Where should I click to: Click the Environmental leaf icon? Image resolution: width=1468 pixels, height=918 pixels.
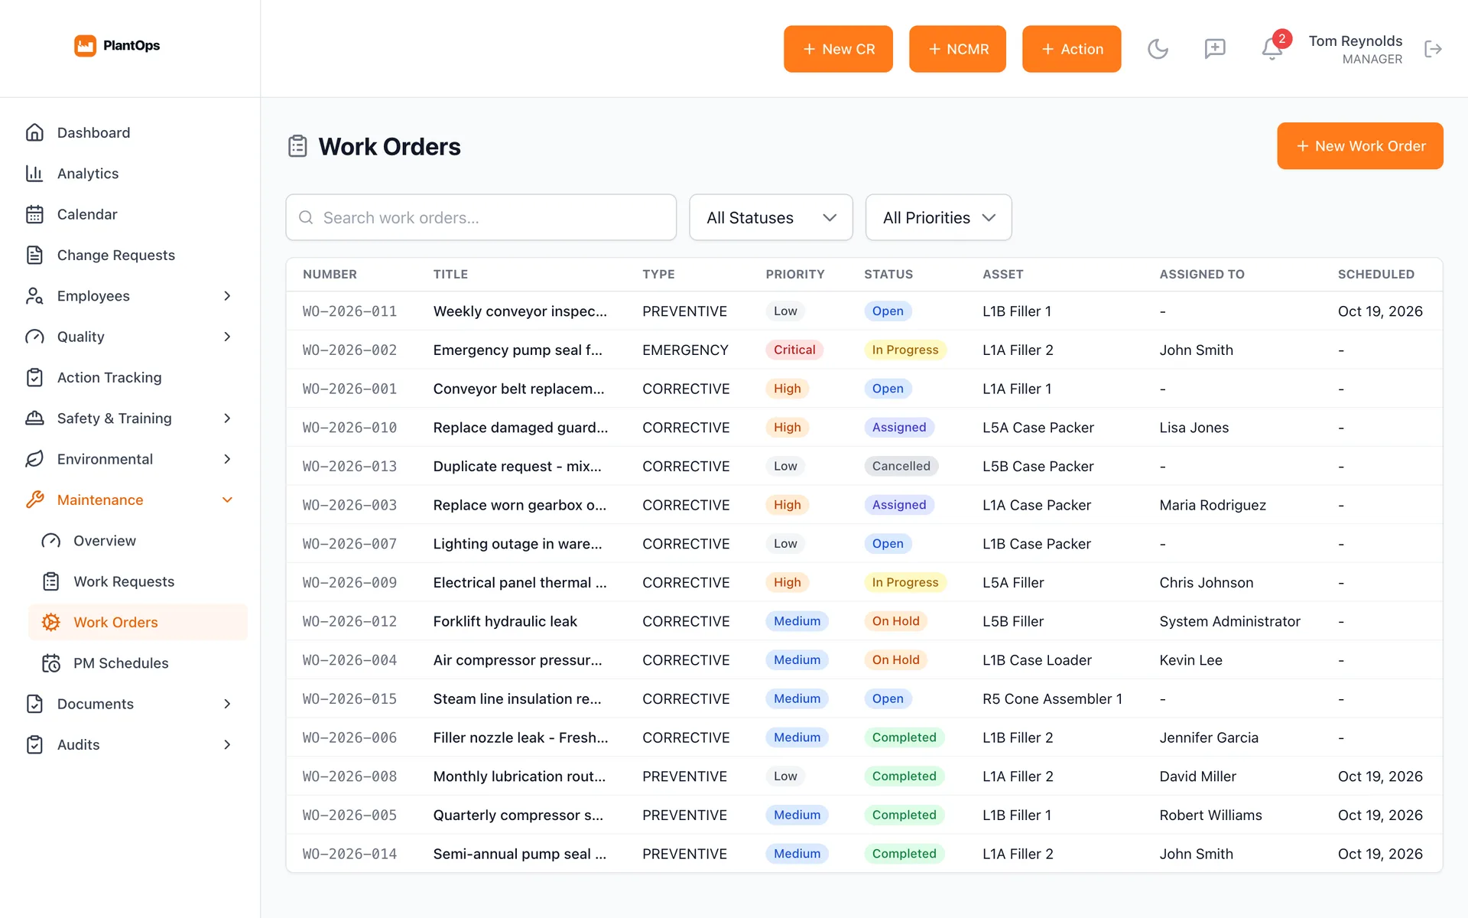click(x=34, y=459)
